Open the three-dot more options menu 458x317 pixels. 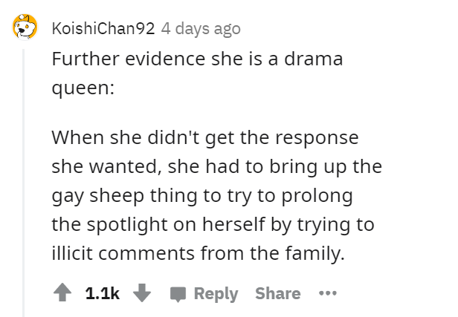[328, 293]
